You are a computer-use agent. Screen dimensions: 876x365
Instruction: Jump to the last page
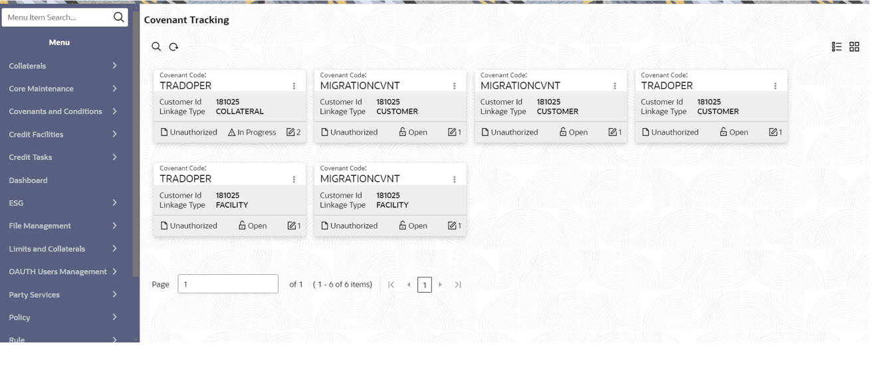tap(458, 285)
